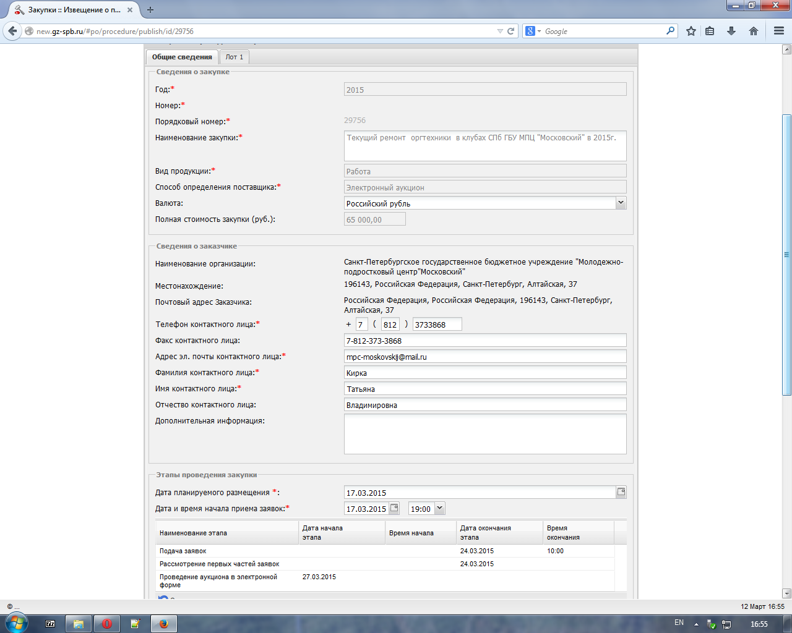Viewport: 792px width, 633px height.
Task: Click the EN language indicator
Action: tap(679, 623)
